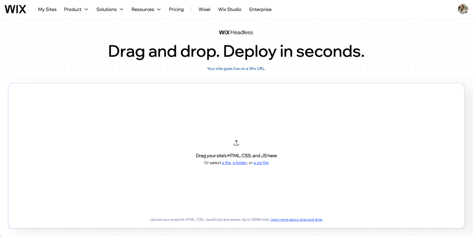Open the Wixel link in the navigation bar
This screenshot has width=473, height=236.
click(204, 9)
